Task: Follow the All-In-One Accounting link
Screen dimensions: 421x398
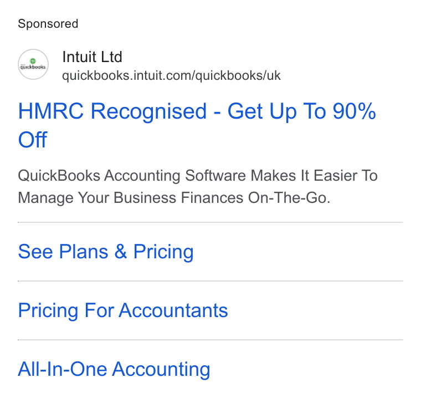Action: click(x=114, y=369)
